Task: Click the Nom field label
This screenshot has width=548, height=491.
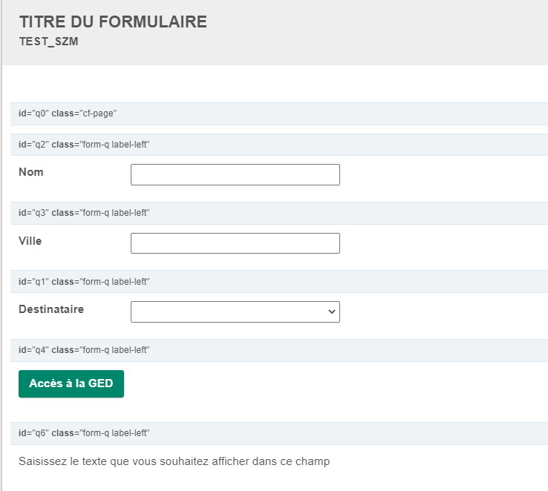Action: pyautogui.click(x=31, y=172)
